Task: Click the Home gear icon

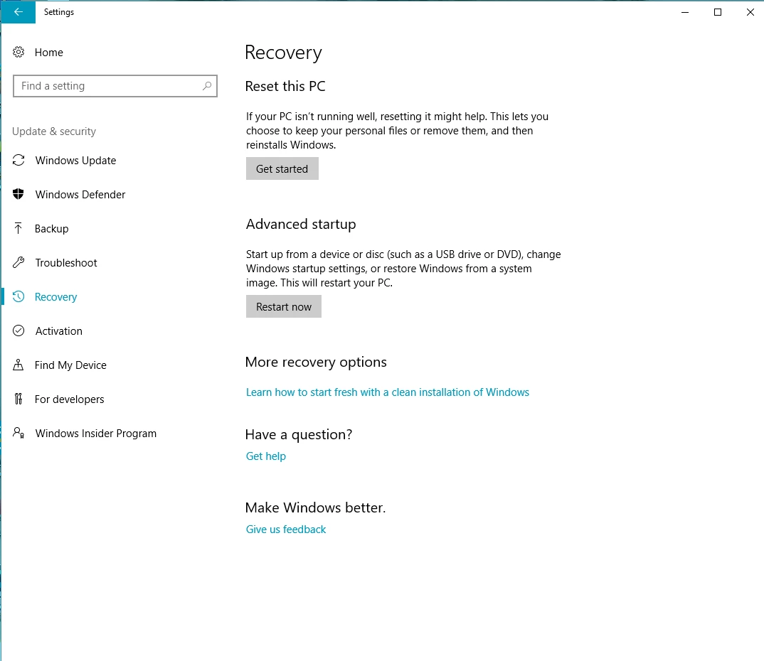Action: (x=18, y=52)
